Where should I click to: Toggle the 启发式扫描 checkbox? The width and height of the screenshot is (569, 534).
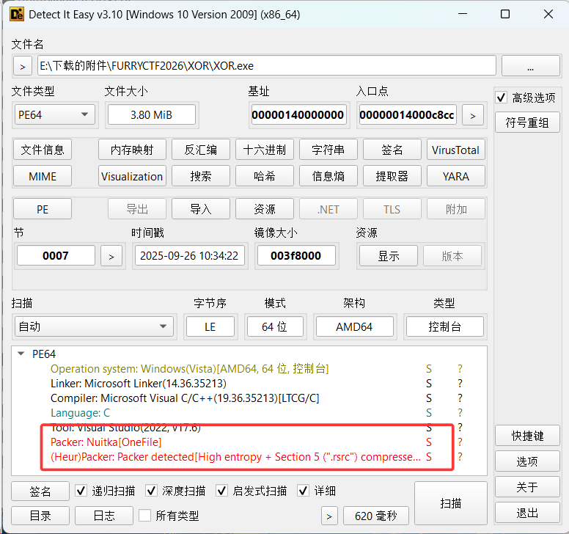pyautogui.click(x=221, y=491)
